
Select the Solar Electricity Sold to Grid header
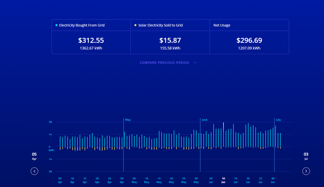click(161, 25)
